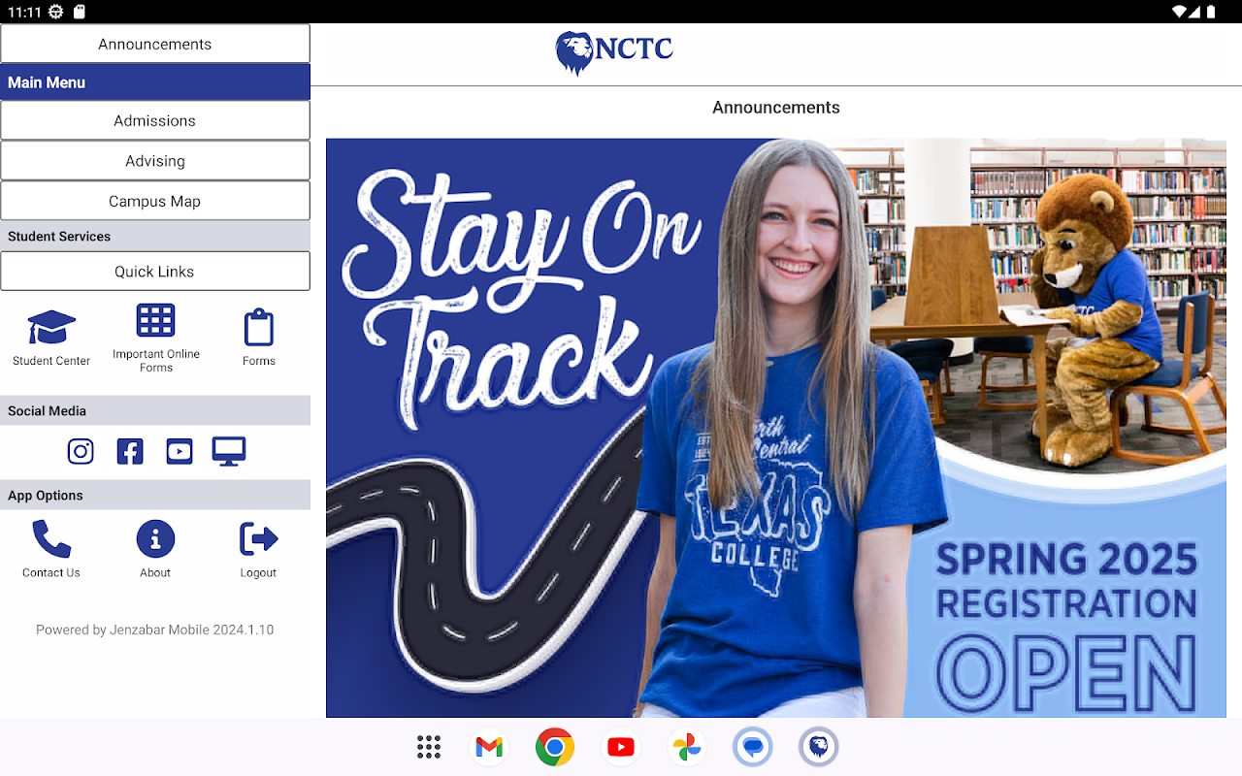View the Stay On Track announcement banner
The image size is (1242, 776).
tap(776, 428)
